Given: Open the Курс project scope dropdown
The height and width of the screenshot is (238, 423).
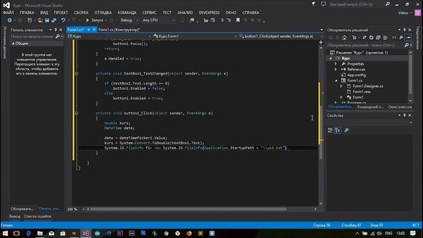Looking at the screenshot, I should pyautogui.click(x=109, y=36).
